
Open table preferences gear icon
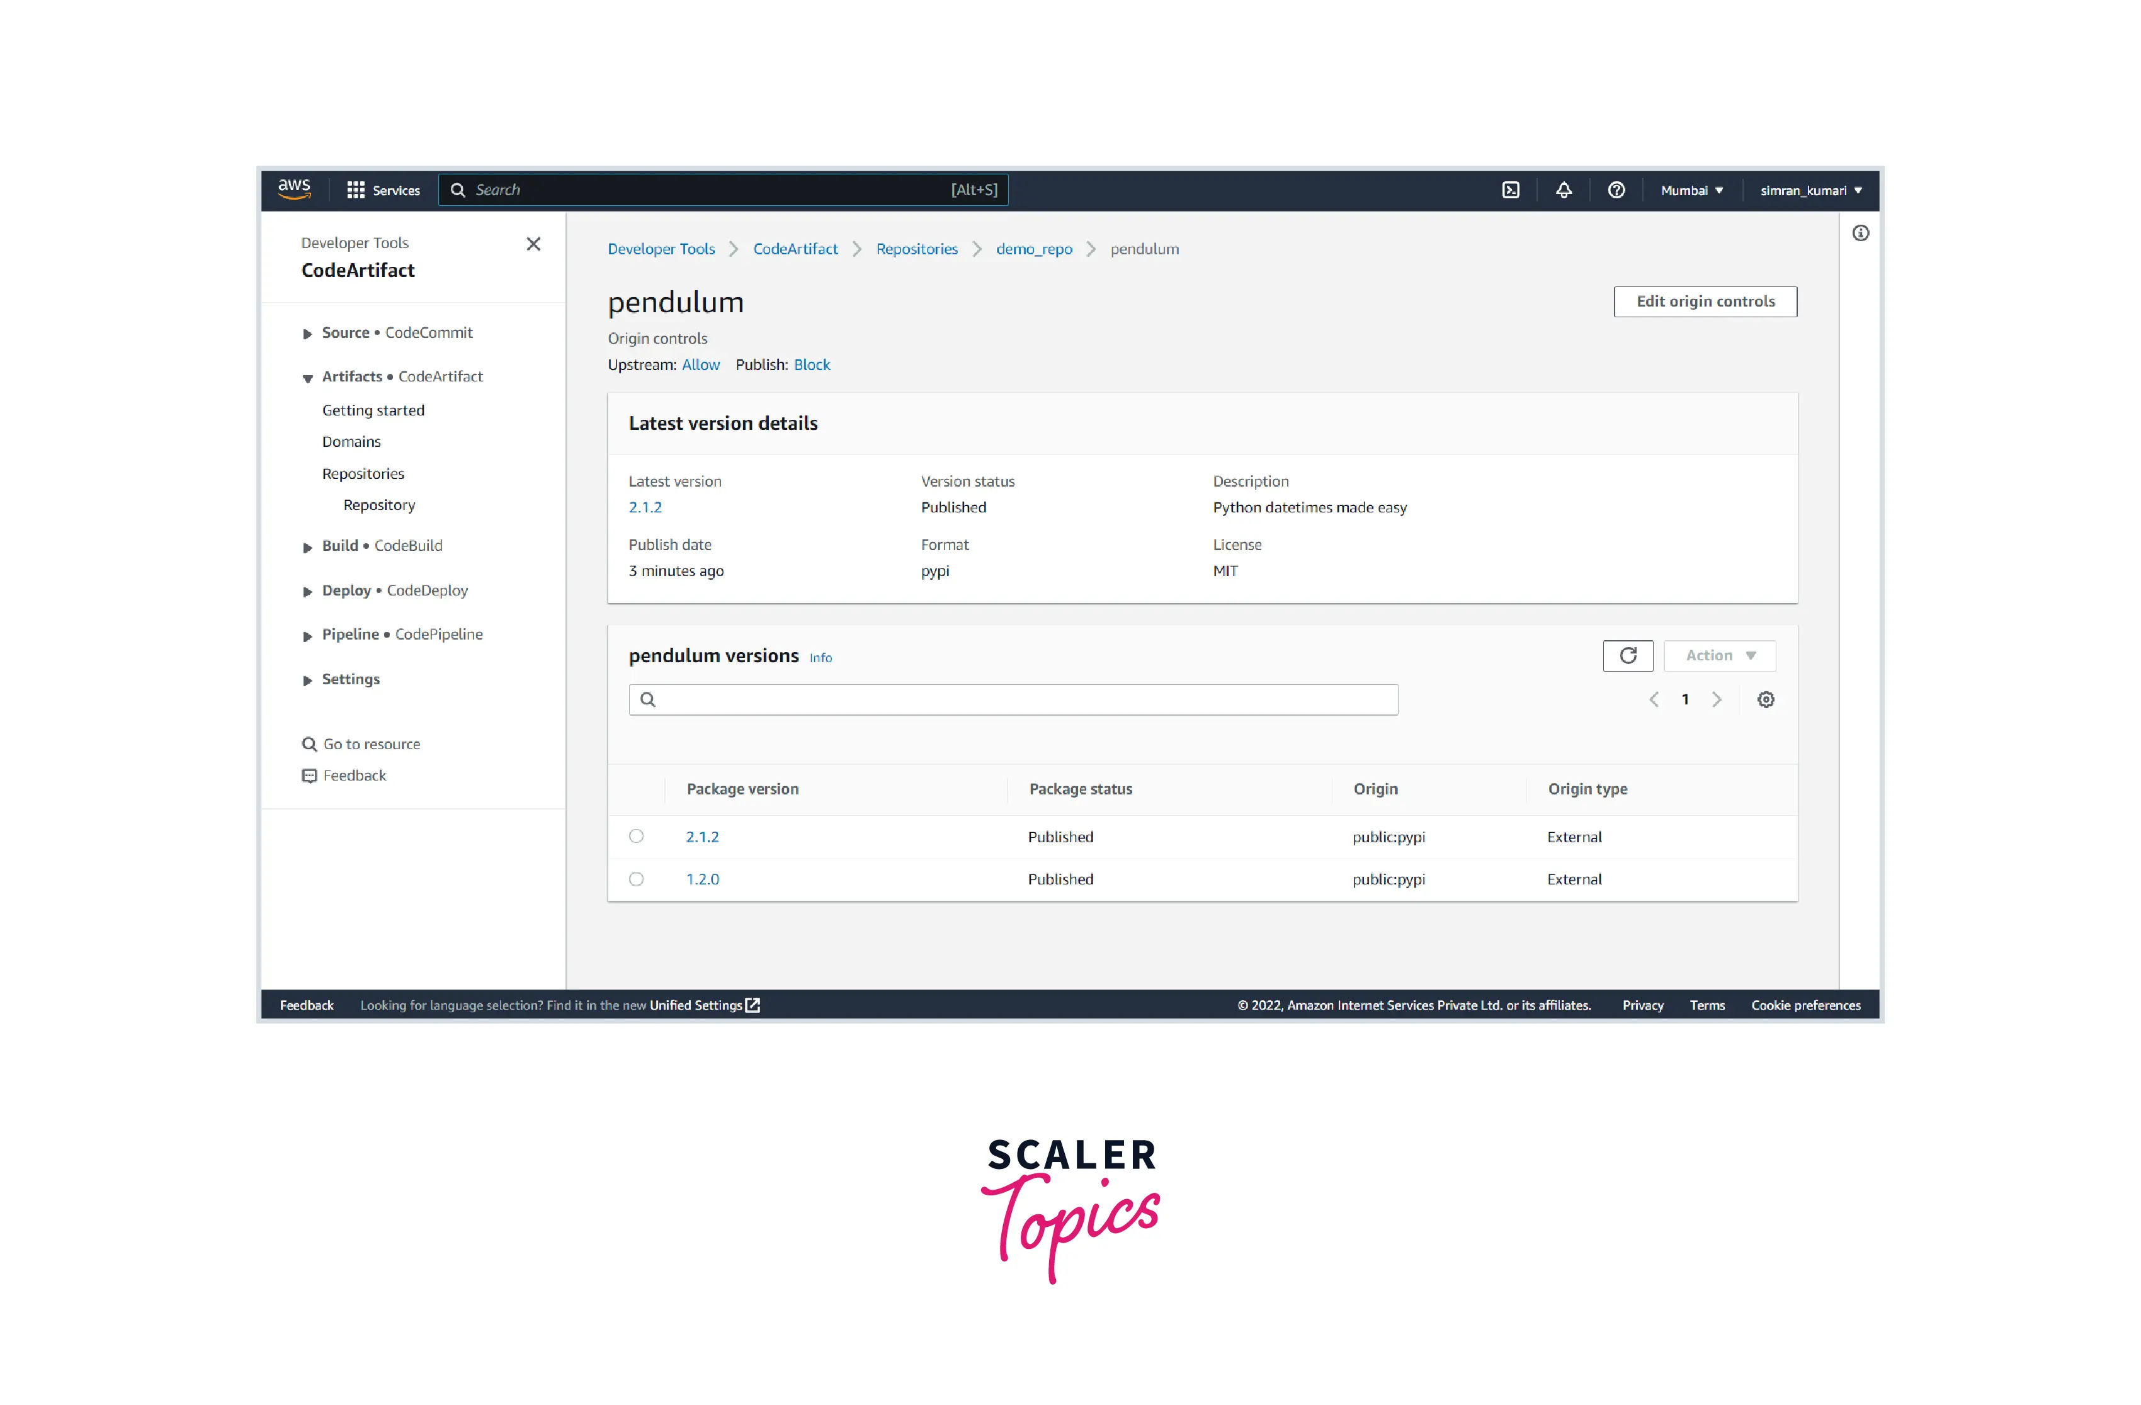[x=1765, y=700]
